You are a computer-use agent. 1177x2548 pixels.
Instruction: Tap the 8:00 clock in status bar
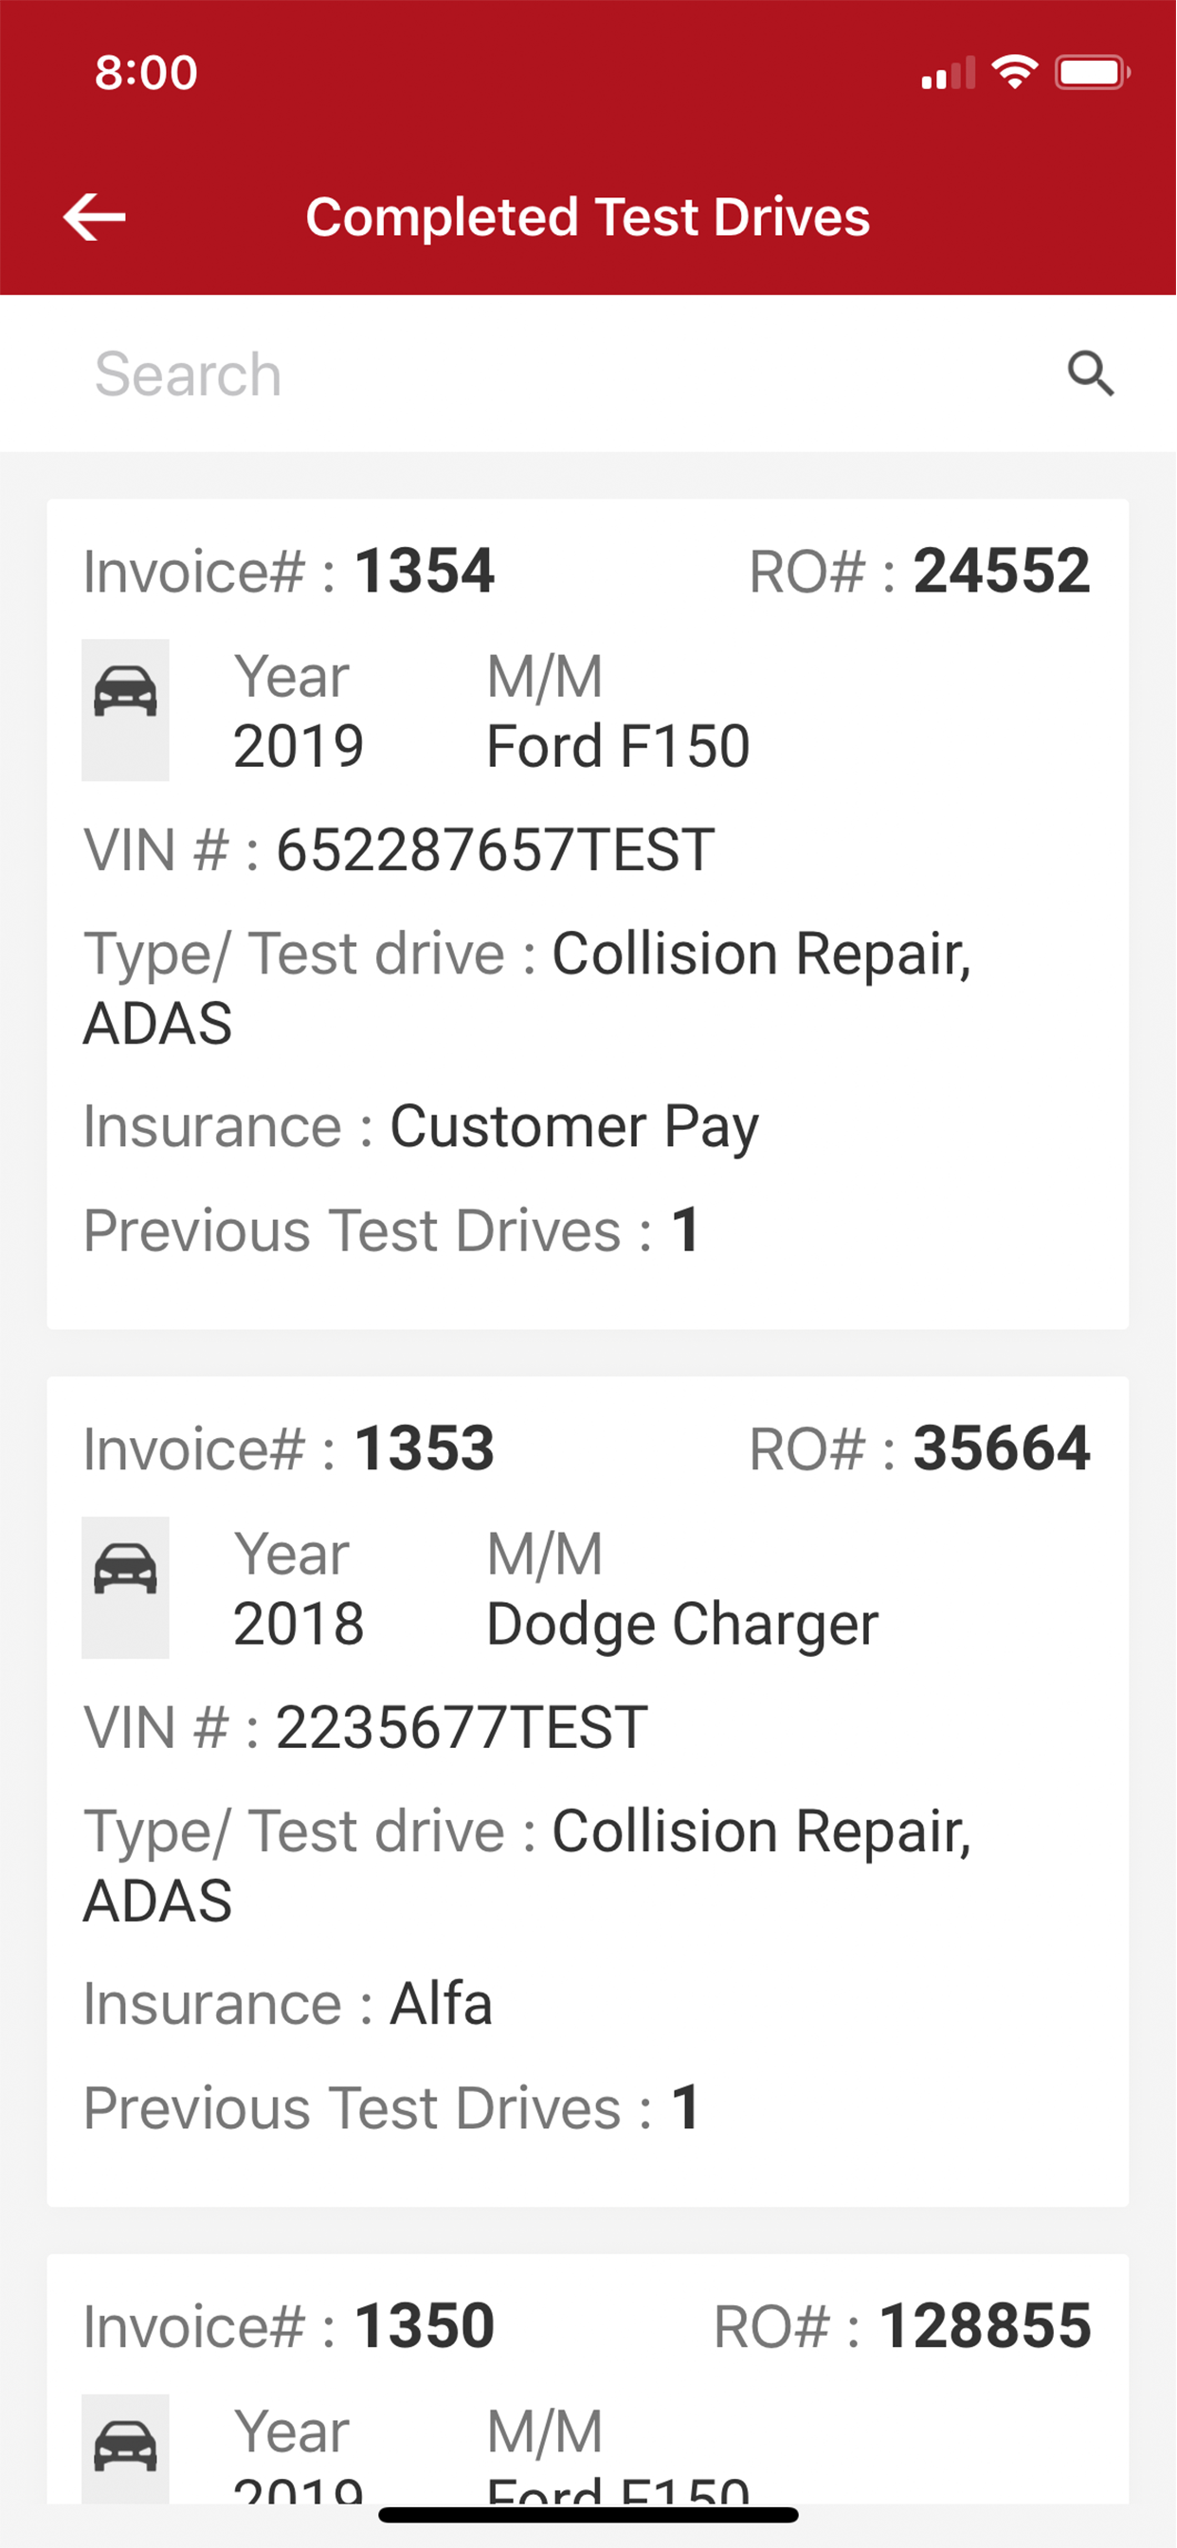click(146, 72)
